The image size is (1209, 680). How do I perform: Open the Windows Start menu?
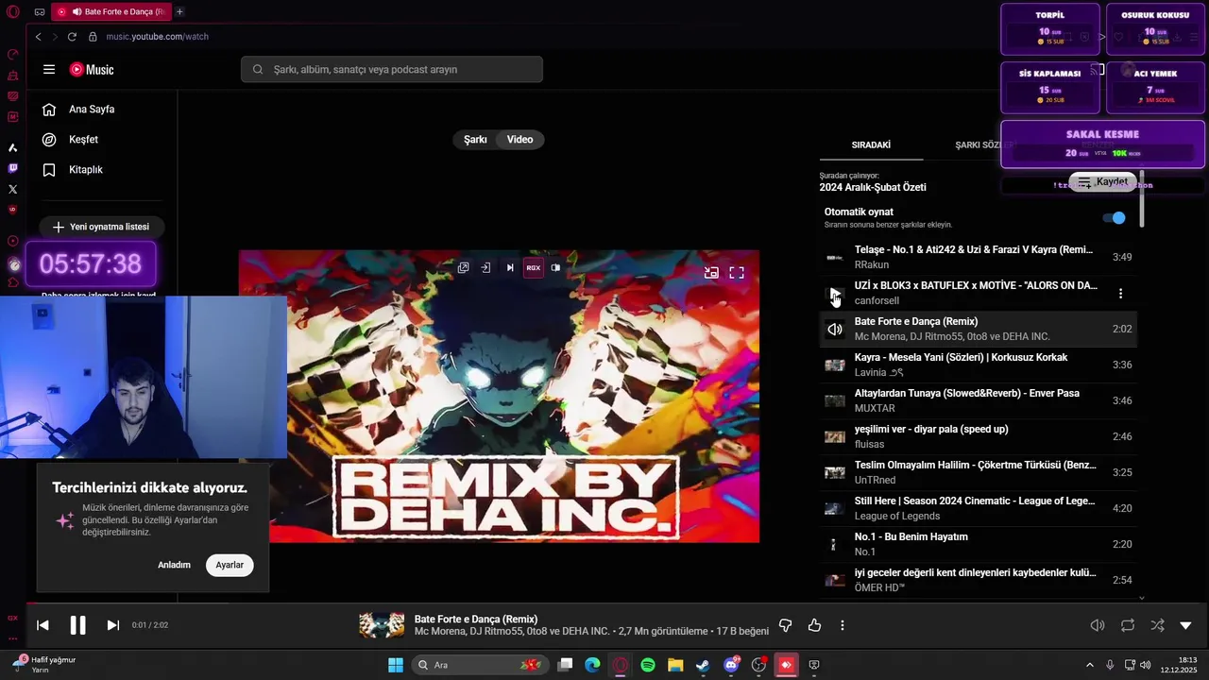click(x=396, y=665)
